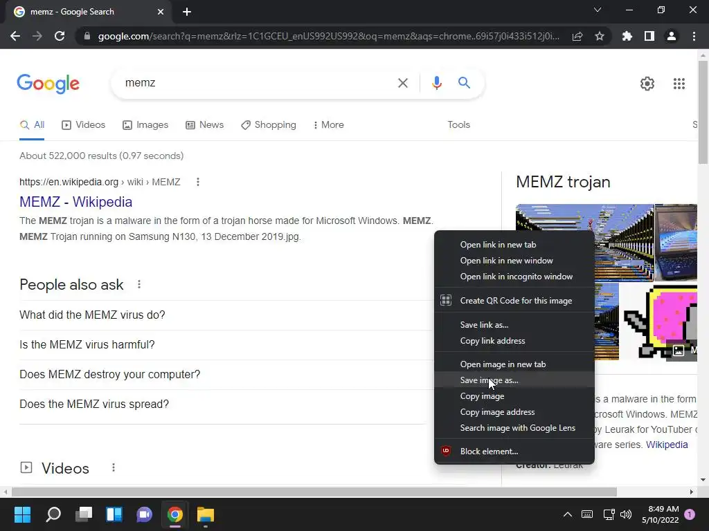Start voice search with the microphone

(x=436, y=83)
